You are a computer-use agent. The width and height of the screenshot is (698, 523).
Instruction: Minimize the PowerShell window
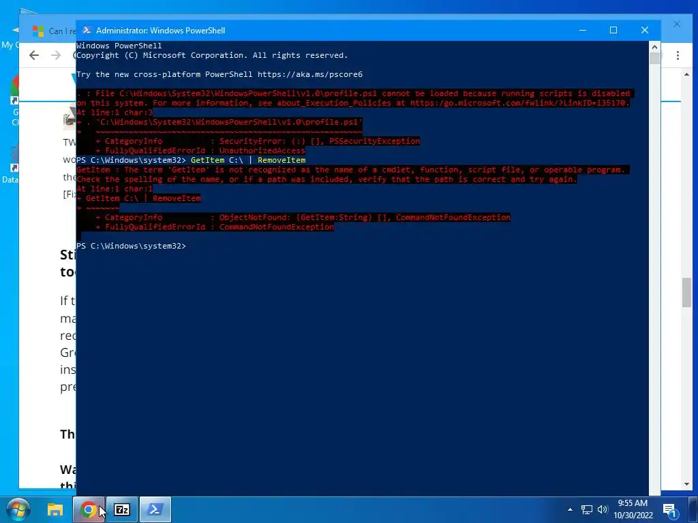pos(583,30)
